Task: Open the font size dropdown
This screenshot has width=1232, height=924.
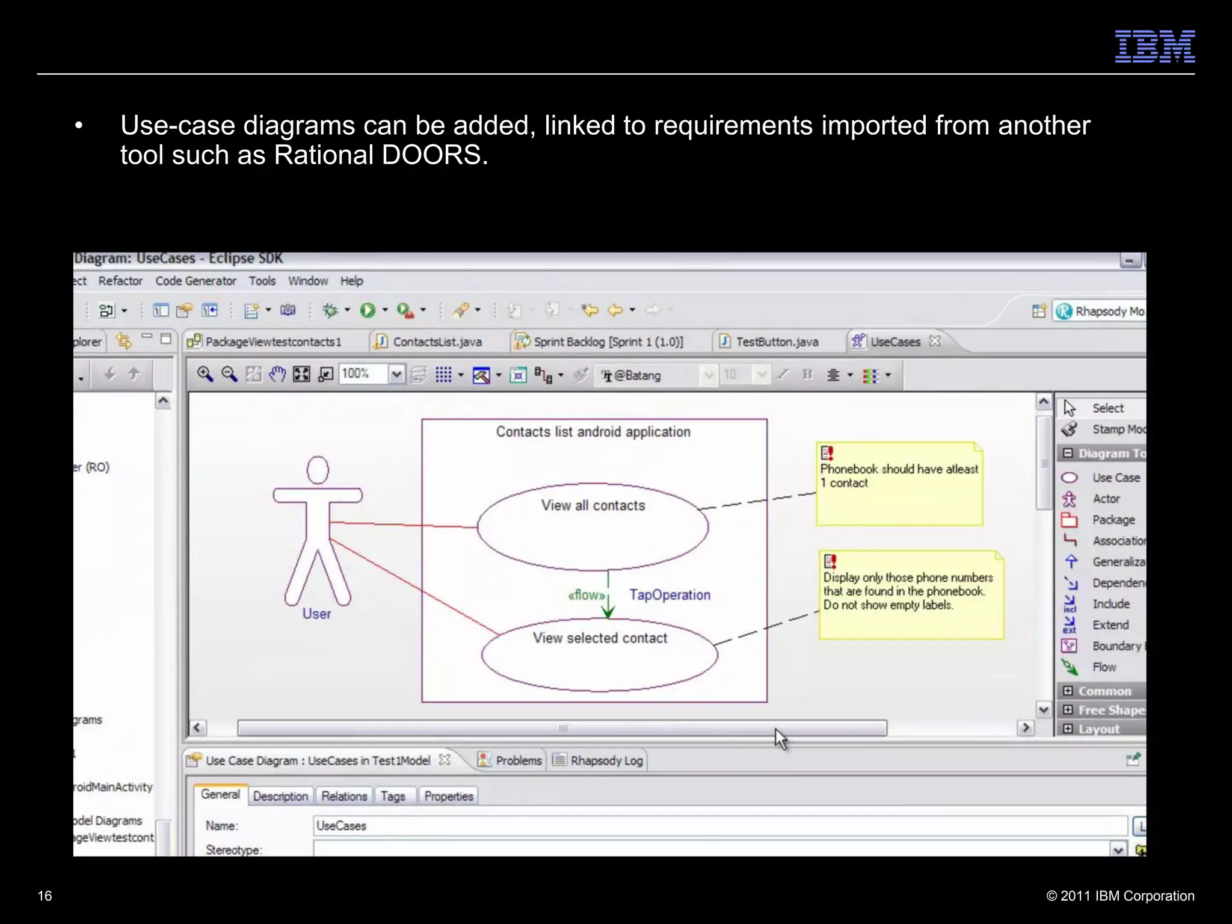Action: 762,375
